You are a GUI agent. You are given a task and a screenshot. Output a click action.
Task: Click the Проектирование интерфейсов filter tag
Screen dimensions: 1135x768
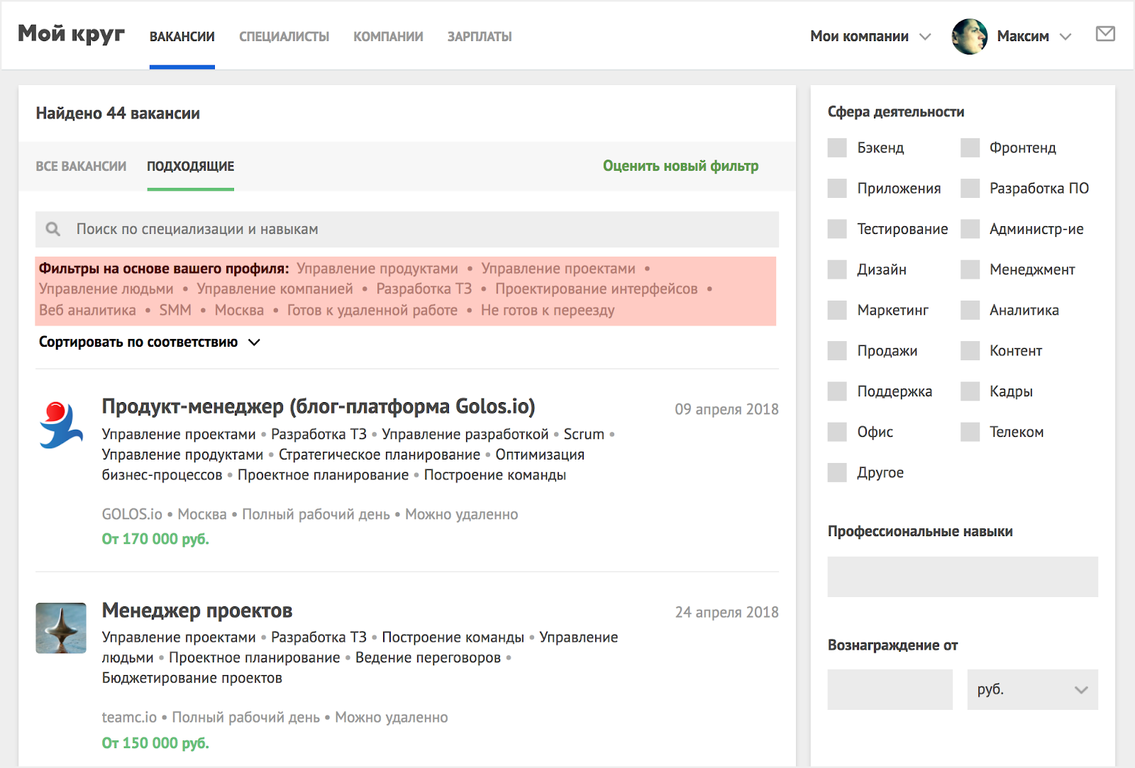point(597,289)
